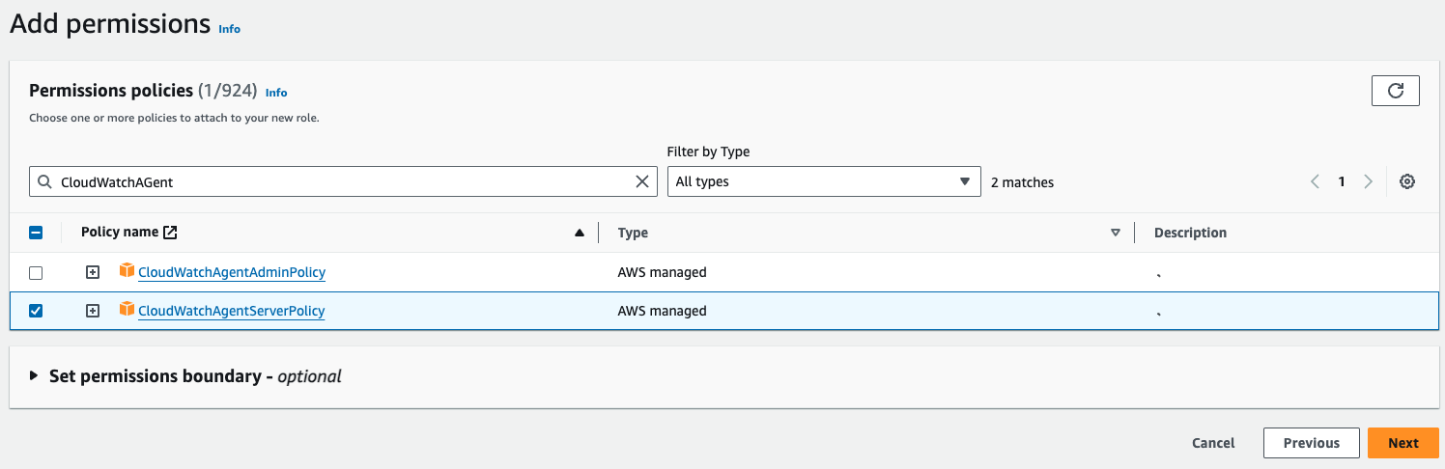This screenshot has height=469, width=1445.
Task: Uncheck the CloudWatchAgentServerPolicy checkbox
Action: click(36, 311)
